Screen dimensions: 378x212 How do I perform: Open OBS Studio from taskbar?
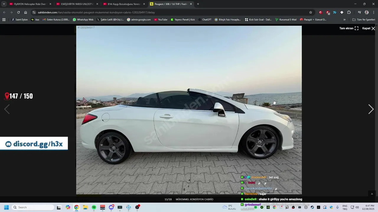137,207
